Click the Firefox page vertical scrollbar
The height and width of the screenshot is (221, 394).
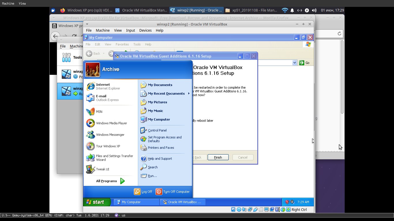tap(342, 77)
